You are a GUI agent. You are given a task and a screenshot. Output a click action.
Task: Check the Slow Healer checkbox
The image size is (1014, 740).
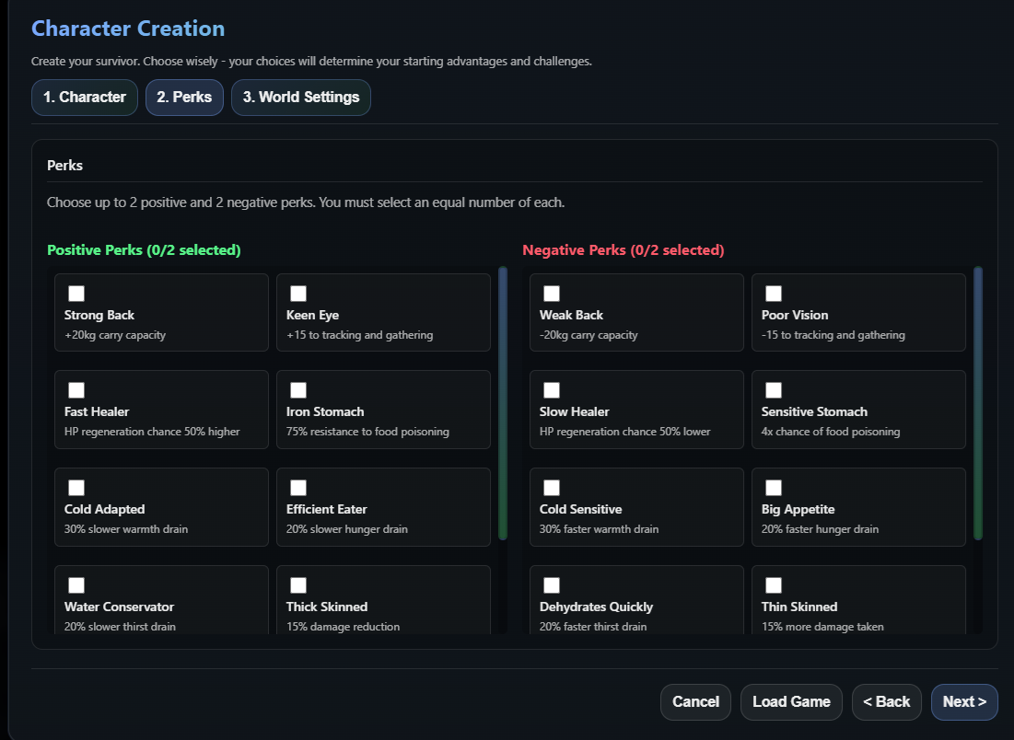[552, 390]
